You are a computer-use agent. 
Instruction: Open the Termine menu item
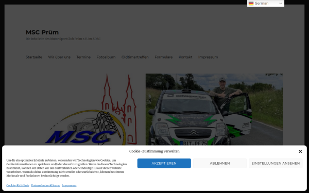point(83,57)
